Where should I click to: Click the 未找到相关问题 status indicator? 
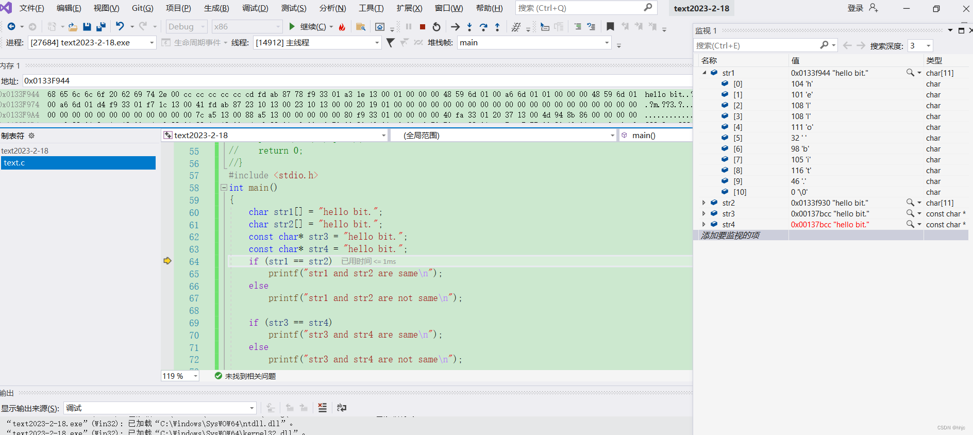coord(245,376)
